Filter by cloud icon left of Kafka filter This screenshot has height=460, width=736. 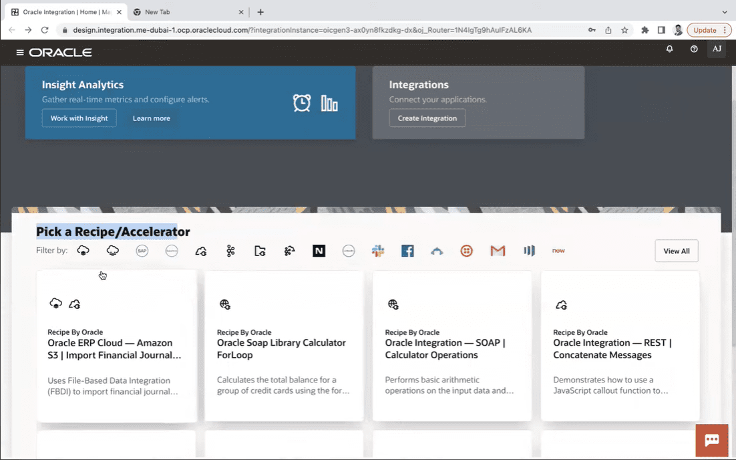click(201, 251)
